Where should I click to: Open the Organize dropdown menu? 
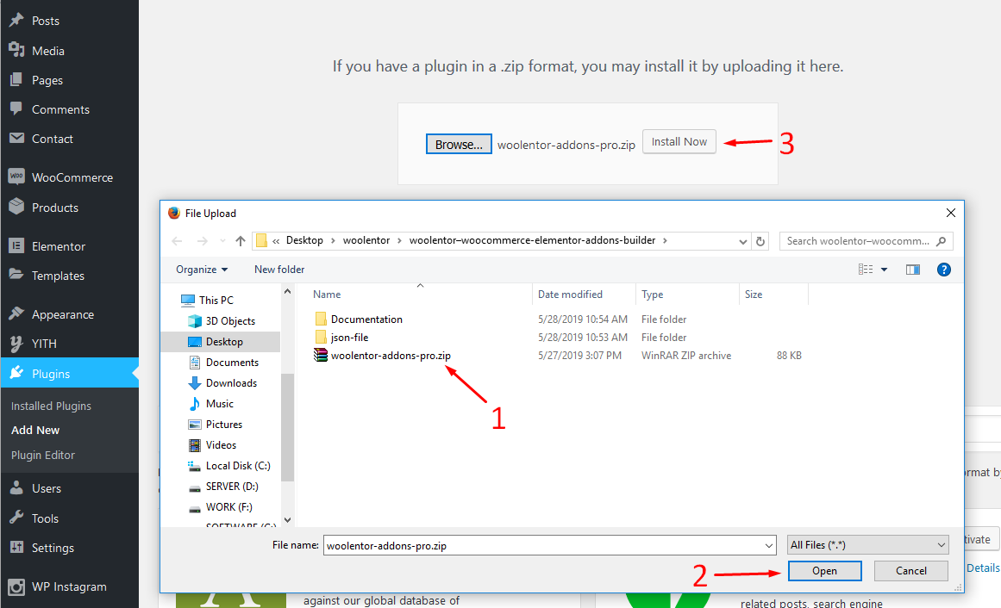(202, 270)
